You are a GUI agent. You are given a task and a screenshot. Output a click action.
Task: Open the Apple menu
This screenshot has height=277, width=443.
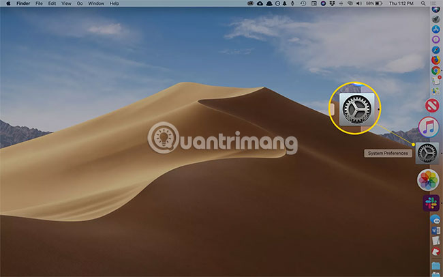(x=8, y=3)
